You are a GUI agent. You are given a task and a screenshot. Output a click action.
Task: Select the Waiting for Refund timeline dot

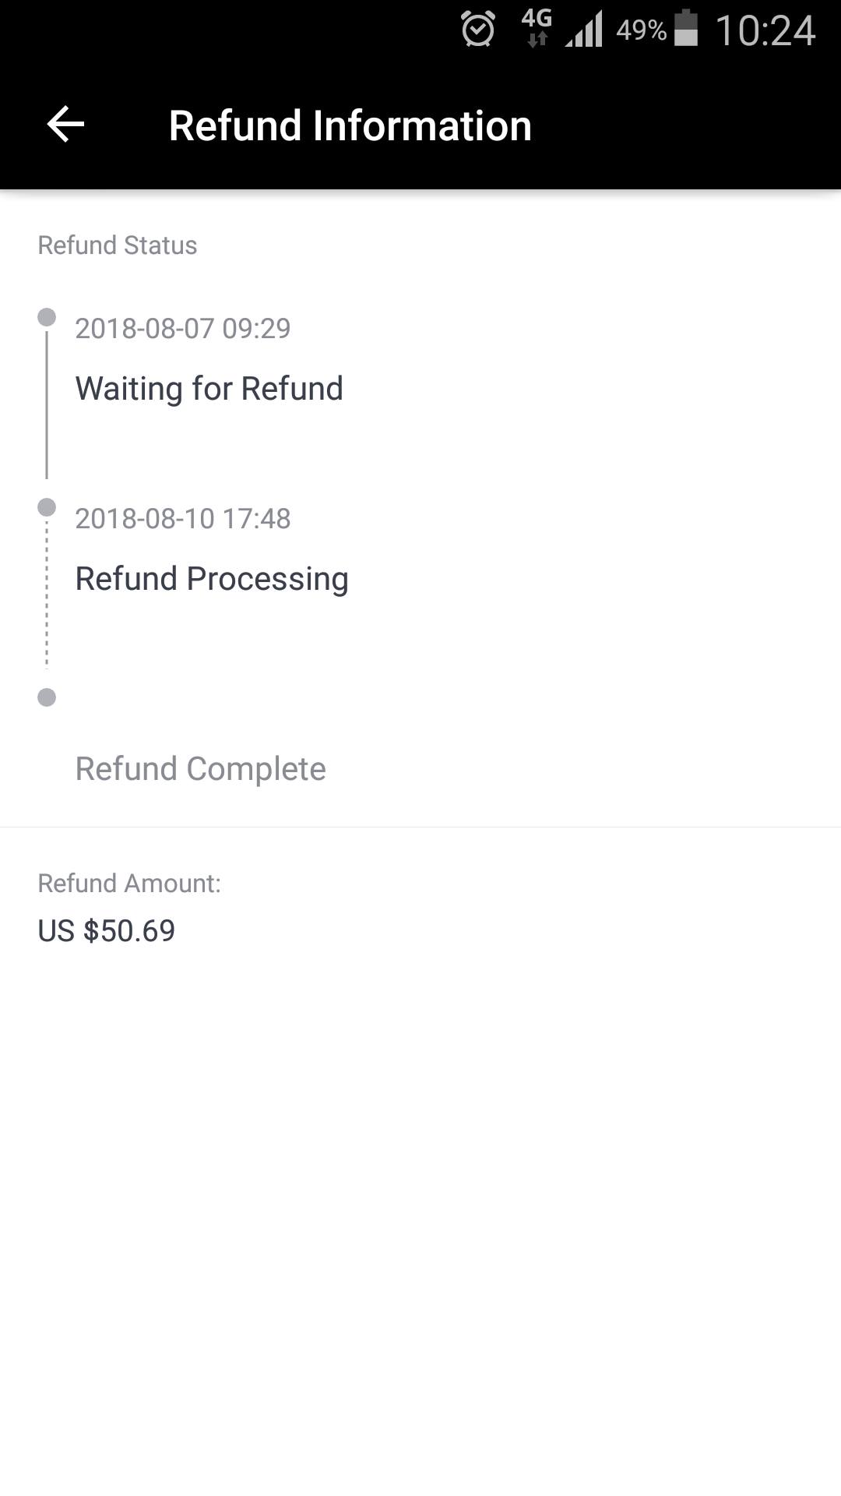[x=47, y=317]
